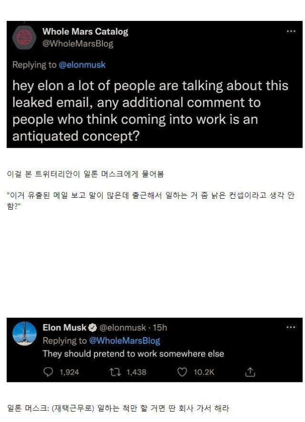The image size is (305, 422).
Task: Open the @WholeMarsBlog handle under the display name
Action: coord(78,44)
